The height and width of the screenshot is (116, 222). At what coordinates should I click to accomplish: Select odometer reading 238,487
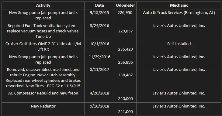pos(125,75)
